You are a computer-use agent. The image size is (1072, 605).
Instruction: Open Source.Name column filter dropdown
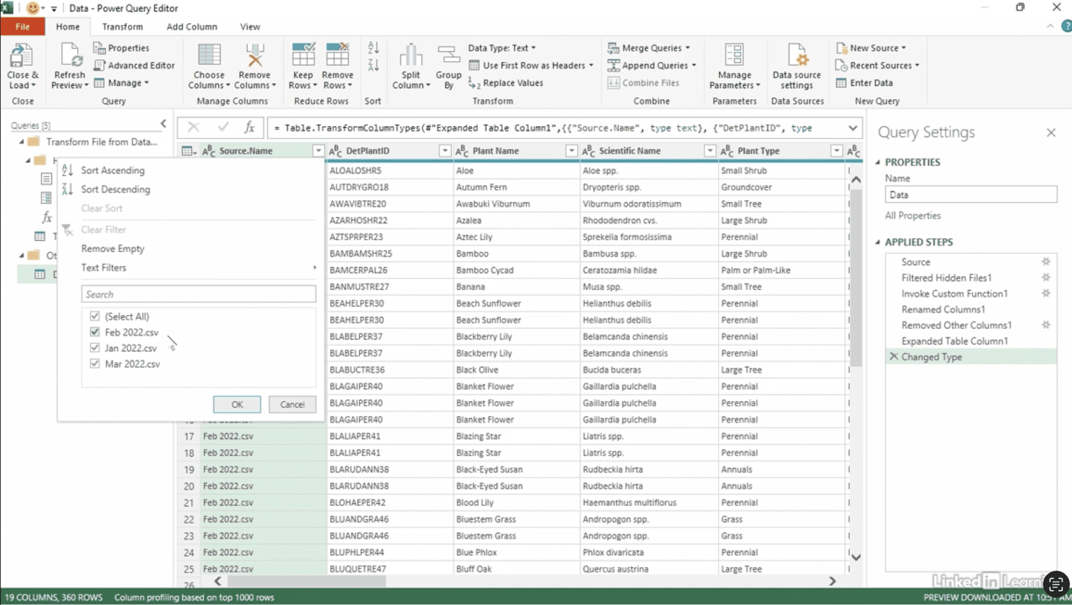(318, 151)
